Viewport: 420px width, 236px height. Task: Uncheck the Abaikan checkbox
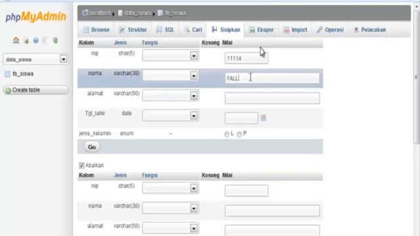[81, 165]
